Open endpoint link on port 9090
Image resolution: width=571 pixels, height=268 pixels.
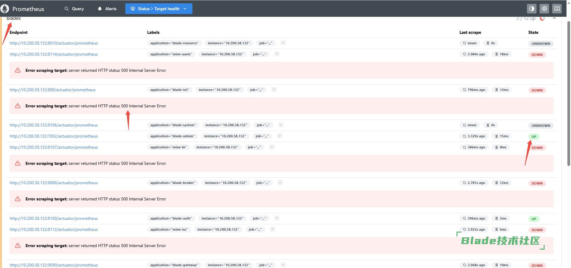coord(54,265)
